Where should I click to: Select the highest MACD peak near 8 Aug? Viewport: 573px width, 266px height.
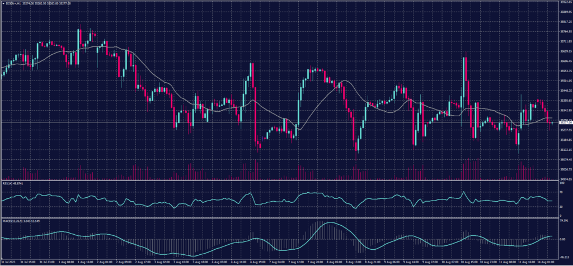[329, 223]
